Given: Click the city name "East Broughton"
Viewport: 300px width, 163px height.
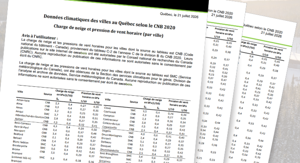Looking at the screenshot, I should coord(109,154).
